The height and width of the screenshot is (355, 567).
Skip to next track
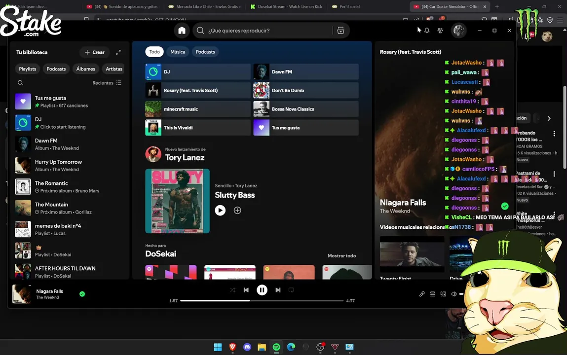tap(278, 290)
